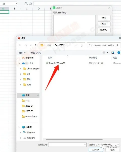Viewport: 121px width, 152px height.
Task: Click the ExcelGPTForWPS file icon
Action: [x=47, y=63]
